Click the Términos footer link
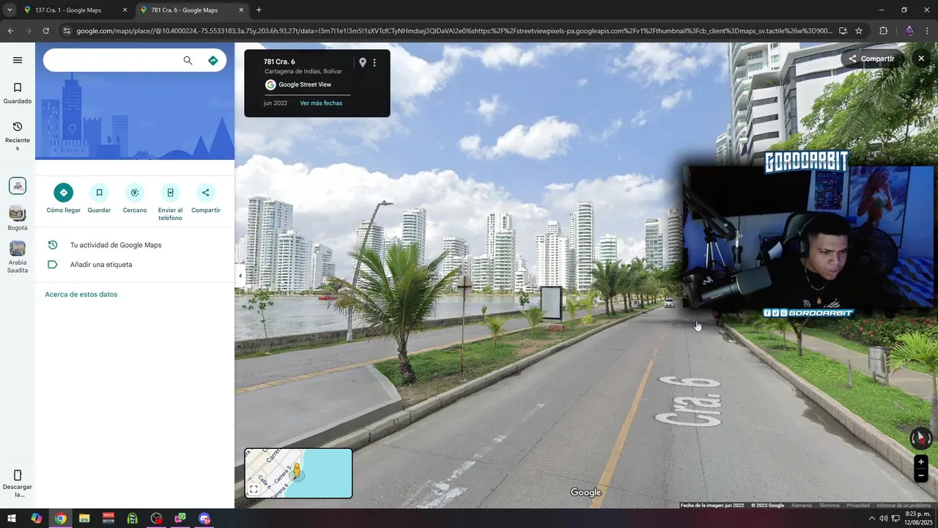This screenshot has width=938, height=528. (x=830, y=505)
